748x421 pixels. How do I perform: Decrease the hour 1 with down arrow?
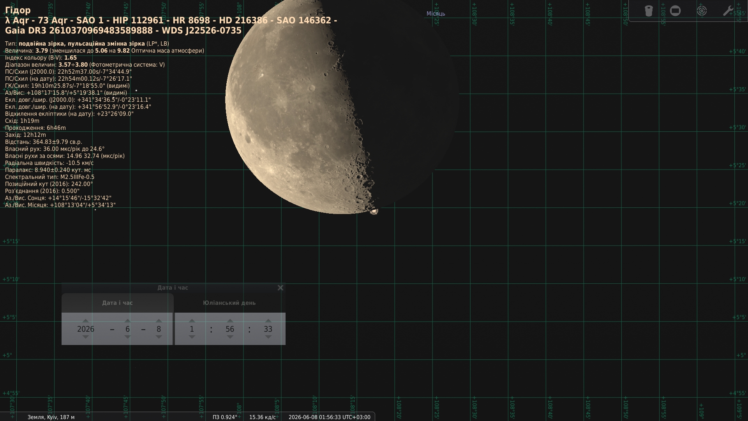point(192,337)
